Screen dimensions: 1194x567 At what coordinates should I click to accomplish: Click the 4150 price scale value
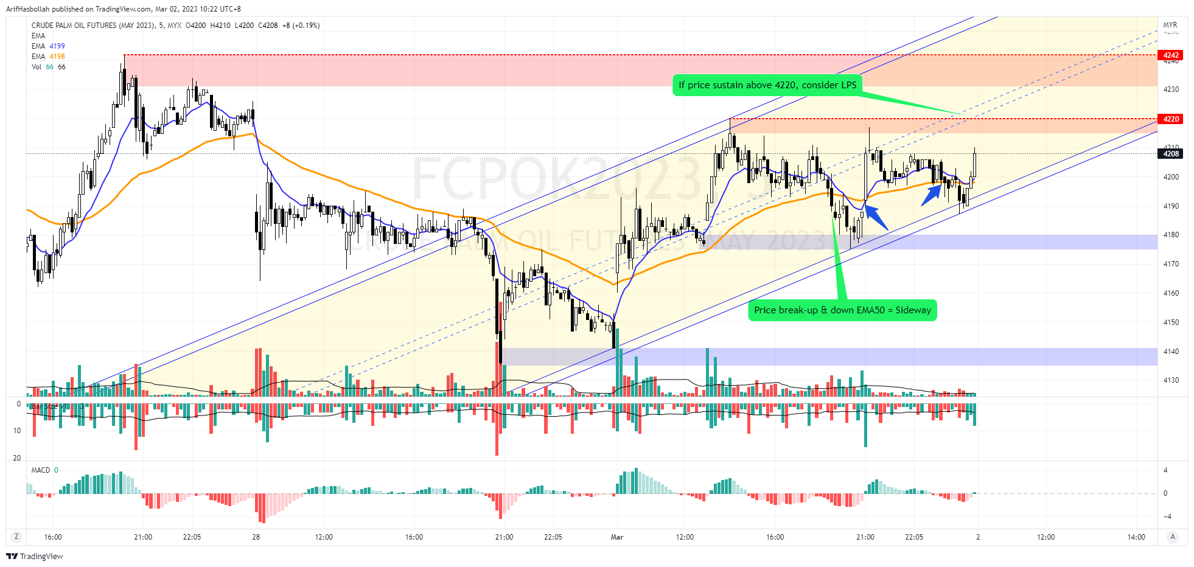point(1171,322)
